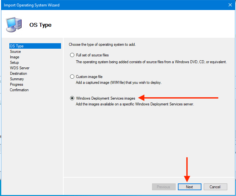
Task: Click the Windows DVD, CD source files description
Action: (x=151, y=62)
